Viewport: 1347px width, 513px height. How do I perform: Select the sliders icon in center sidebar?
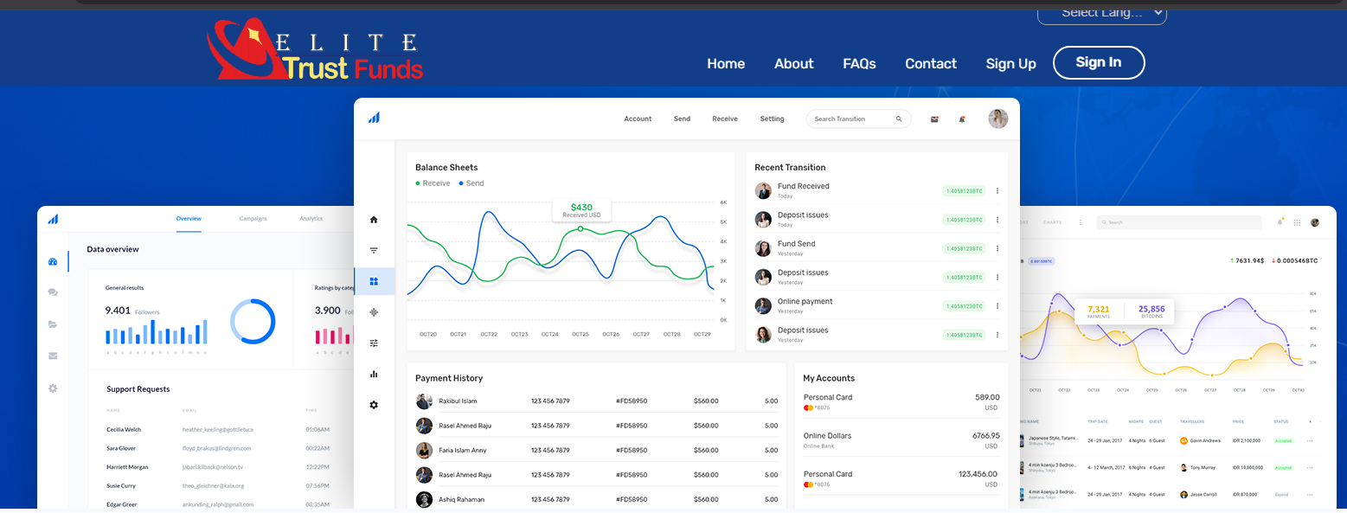click(x=374, y=343)
